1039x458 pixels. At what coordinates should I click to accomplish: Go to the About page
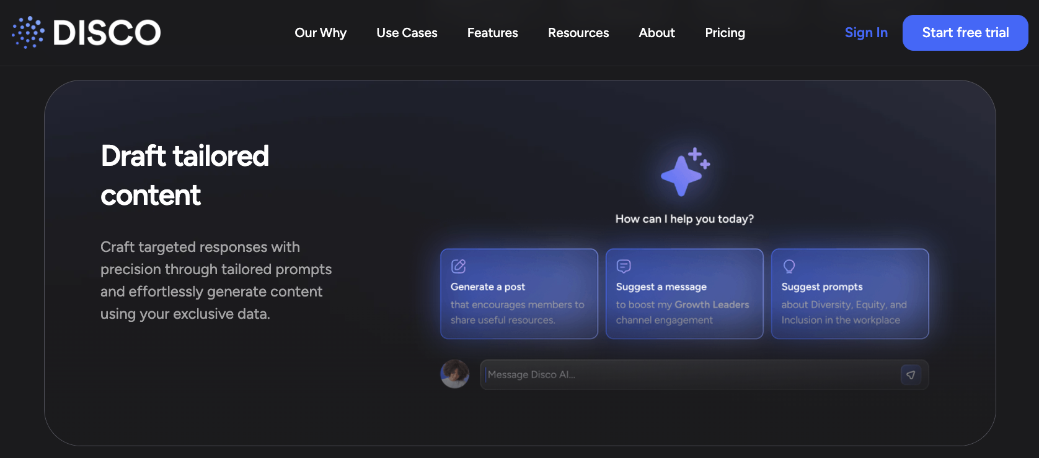pos(657,33)
